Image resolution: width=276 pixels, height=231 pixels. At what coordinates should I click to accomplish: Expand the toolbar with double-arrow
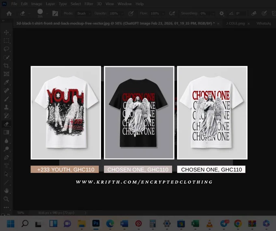[3, 21]
